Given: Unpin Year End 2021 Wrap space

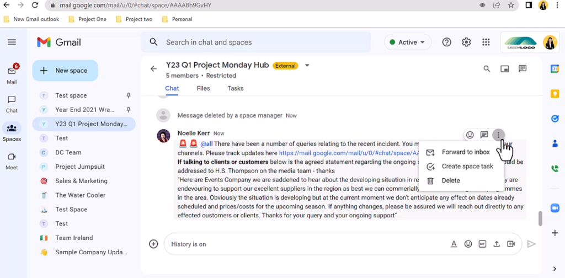Looking at the screenshot, I should (128, 109).
